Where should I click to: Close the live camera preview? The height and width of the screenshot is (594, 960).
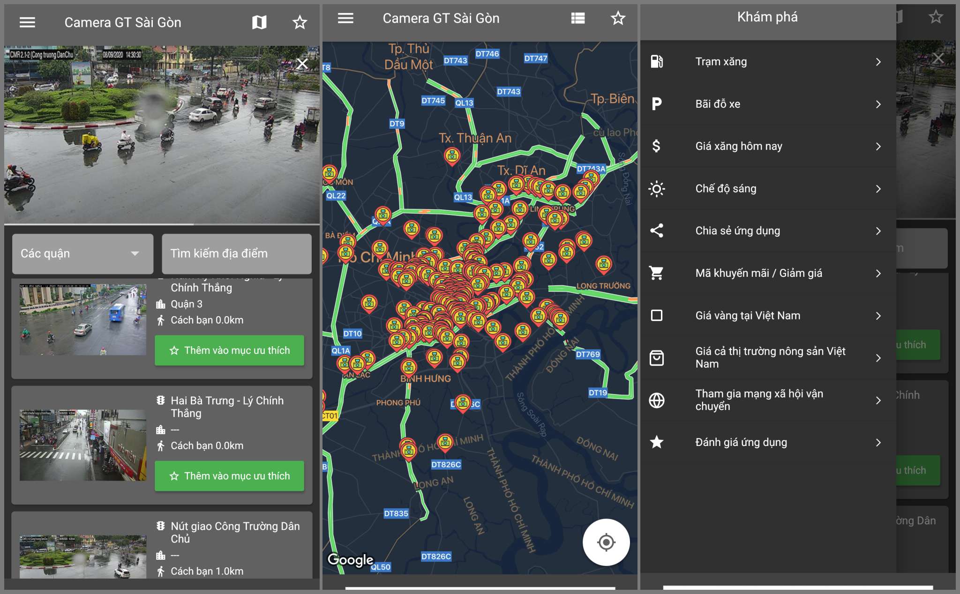click(x=302, y=64)
